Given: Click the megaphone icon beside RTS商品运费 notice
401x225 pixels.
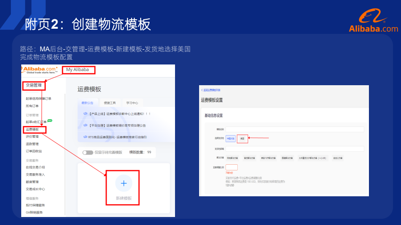Looking at the screenshot, I should (x=85, y=137).
